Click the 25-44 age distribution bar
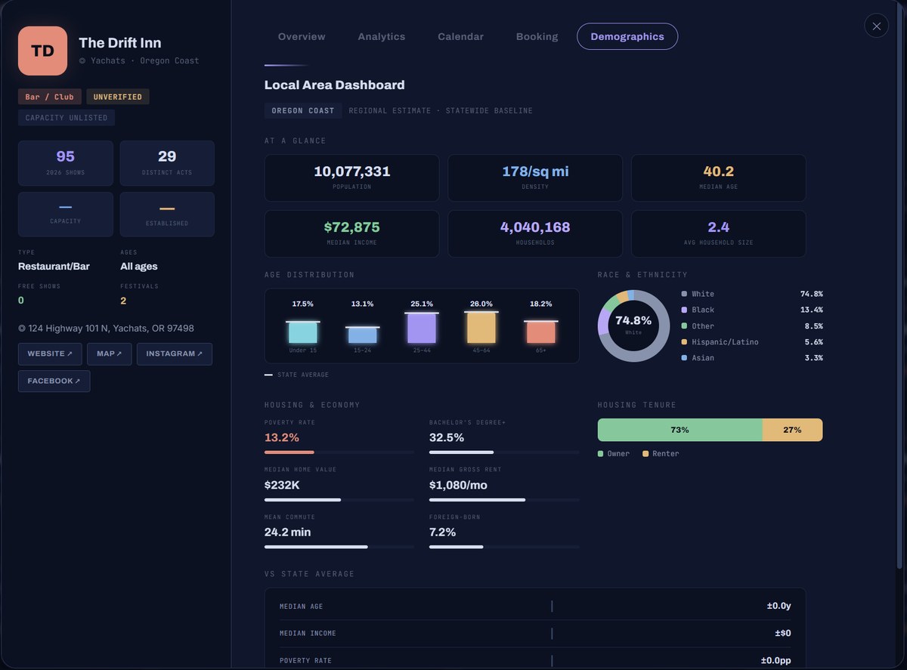The width and height of the screenshot is (907, 670). [x=422, y=329]
